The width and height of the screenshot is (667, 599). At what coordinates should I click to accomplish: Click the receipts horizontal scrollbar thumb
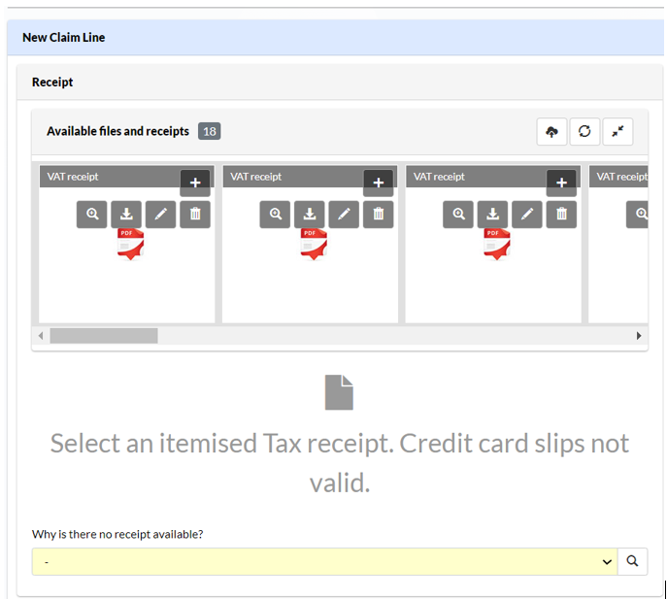tap(104, 336)
